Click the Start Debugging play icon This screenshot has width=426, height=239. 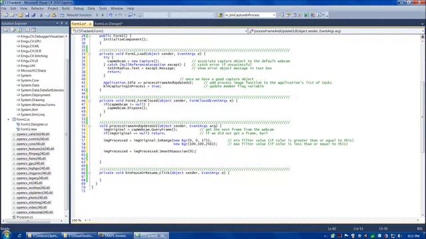(x=103, y=15)
